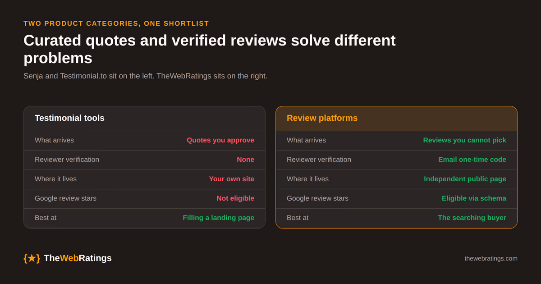Click the orange 'Two product categories' eyebrow text
Viewport: 541px width, 284px height.
tap(116, 23)
